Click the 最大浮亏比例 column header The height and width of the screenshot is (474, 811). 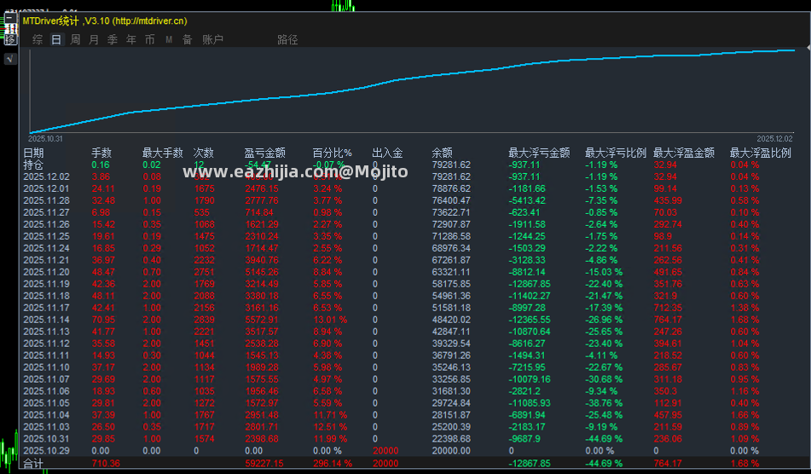pyautogui.click(x=616, y=153)
